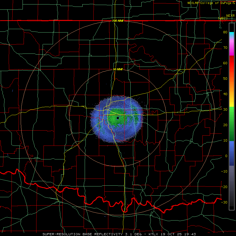Click the green segment of the color bar

pos(232,124)
